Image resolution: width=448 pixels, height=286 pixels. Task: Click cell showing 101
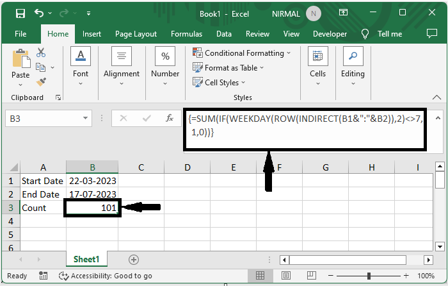pyautogui.click(x=92, y=208)
